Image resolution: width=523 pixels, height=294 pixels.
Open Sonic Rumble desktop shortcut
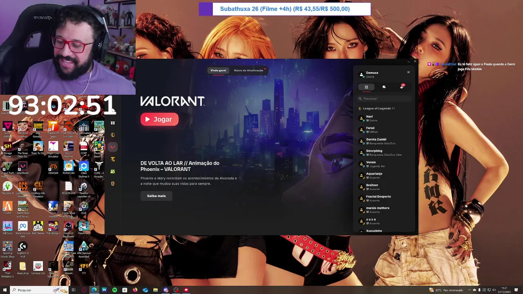click(x=53, y=209)
